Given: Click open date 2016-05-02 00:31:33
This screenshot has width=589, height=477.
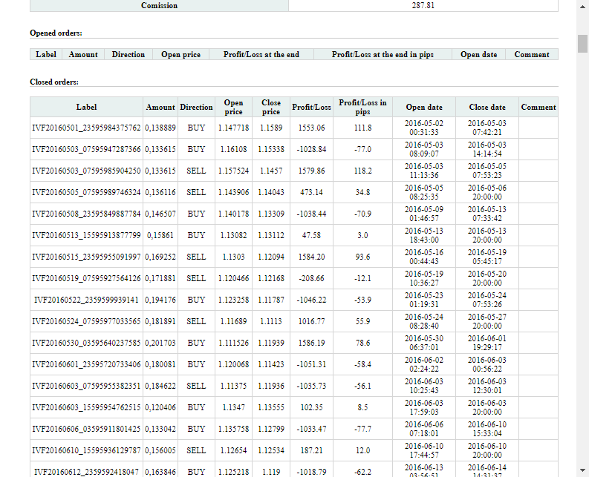Looking at the screenshot, I should click(423, 128).
